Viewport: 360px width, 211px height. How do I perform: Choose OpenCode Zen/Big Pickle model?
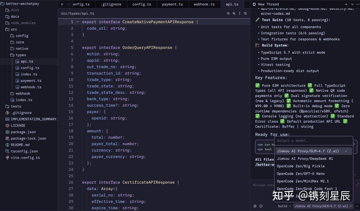pyautogui.click(x=313, y=166)
